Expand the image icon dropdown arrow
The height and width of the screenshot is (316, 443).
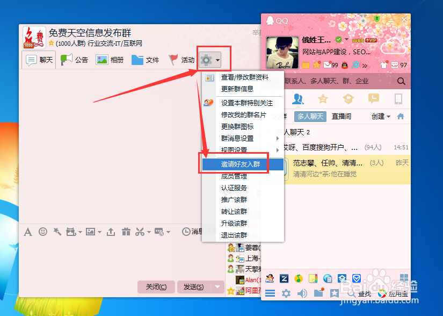click(x=99, y=232)
